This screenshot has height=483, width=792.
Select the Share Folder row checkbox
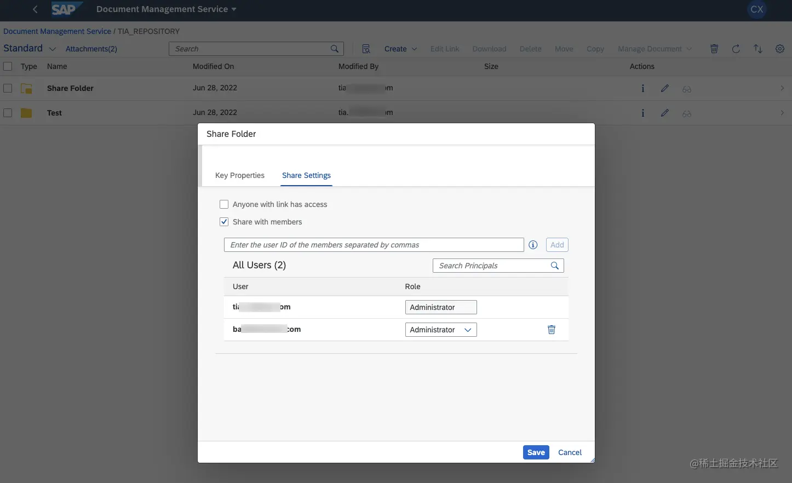point(8,88)
